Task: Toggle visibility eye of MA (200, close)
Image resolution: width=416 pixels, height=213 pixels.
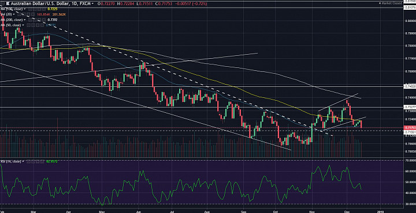Action: (30, 20)
